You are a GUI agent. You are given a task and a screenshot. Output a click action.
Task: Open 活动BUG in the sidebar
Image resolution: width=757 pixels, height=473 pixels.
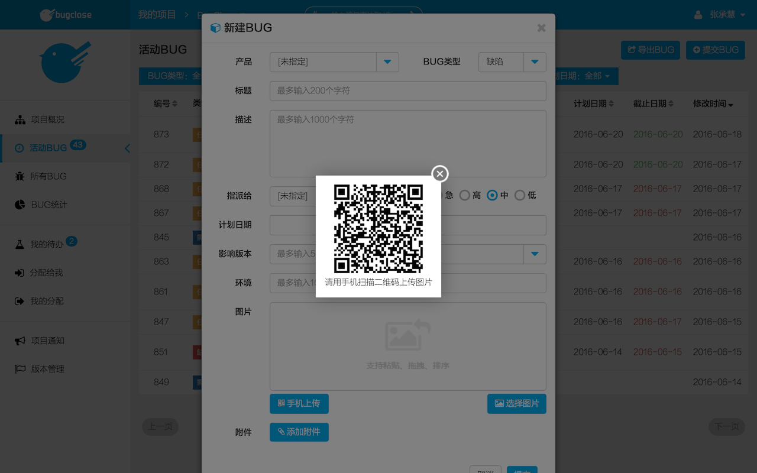coord(65,148)
